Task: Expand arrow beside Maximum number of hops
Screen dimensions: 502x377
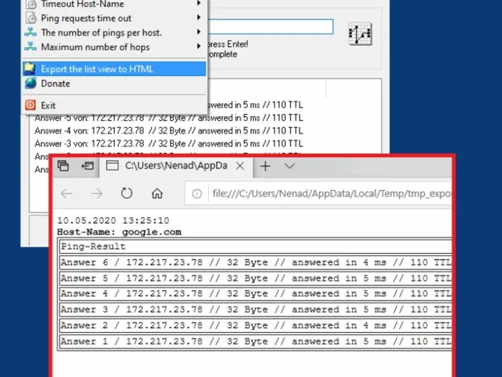Action: [199, 46]
